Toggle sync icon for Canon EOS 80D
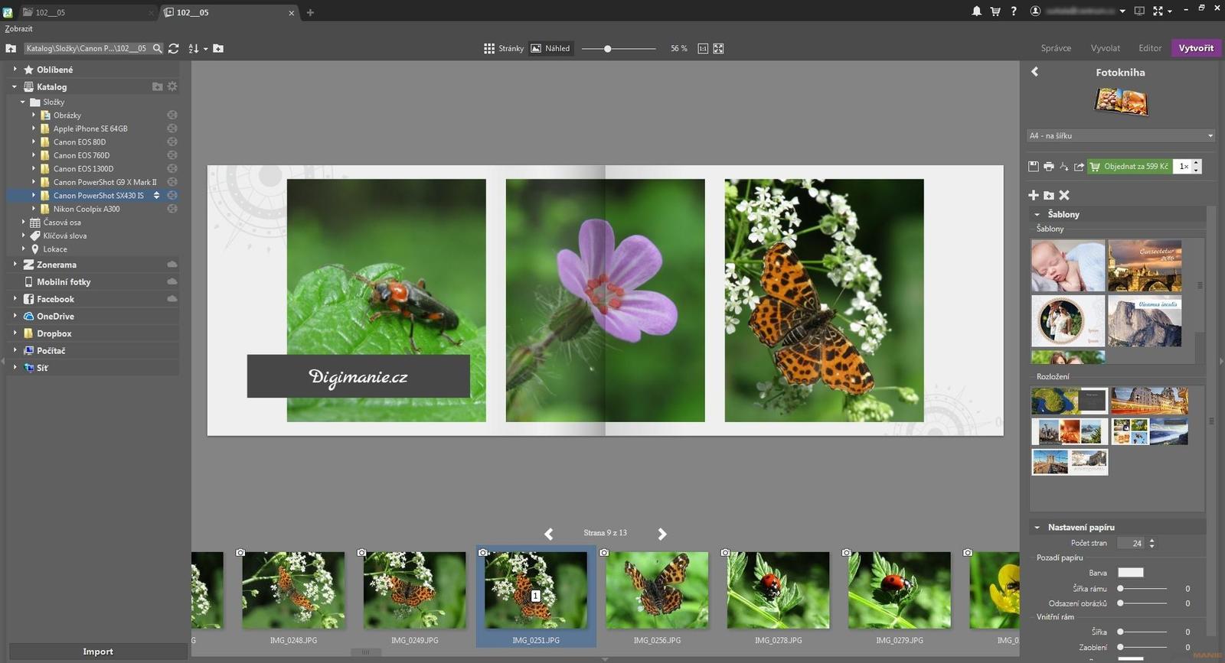Image resolution: width=1225 pixels, height=663 pixels. (172, 141)
